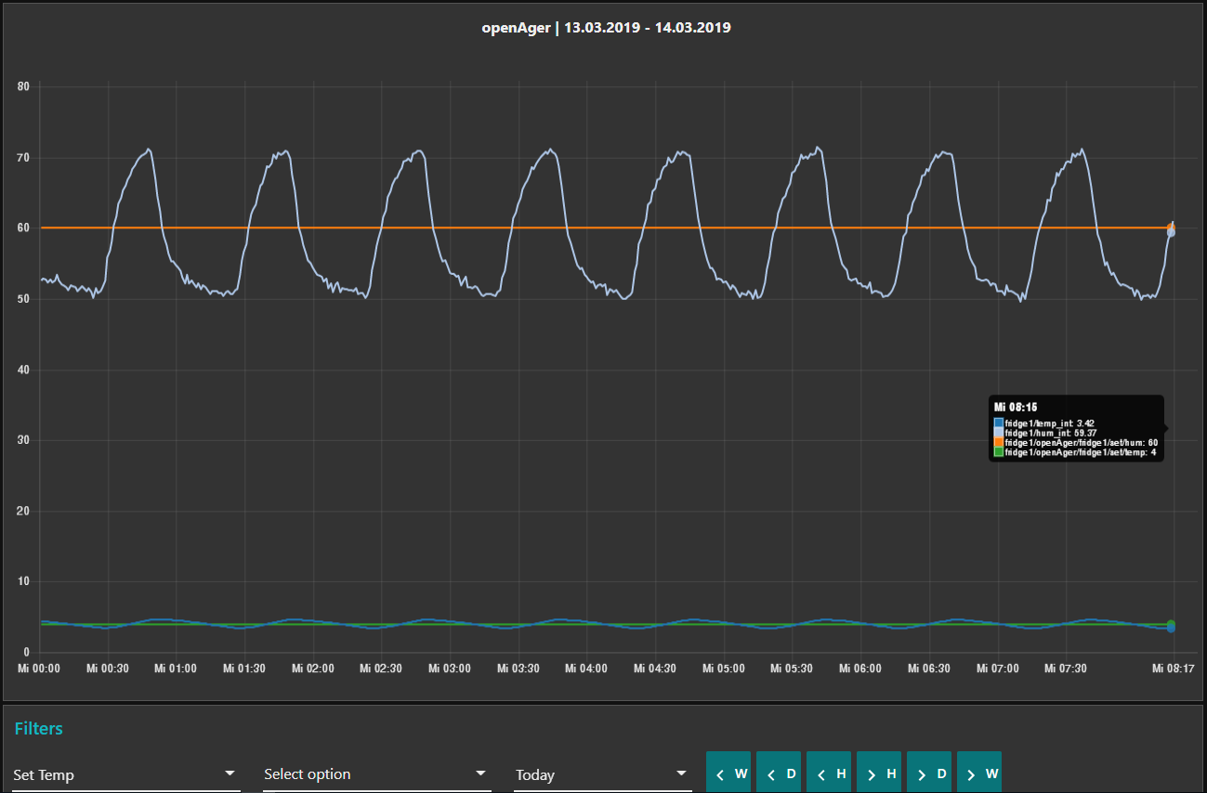Click the green set/temp data point marker

tap(1171, 624)
